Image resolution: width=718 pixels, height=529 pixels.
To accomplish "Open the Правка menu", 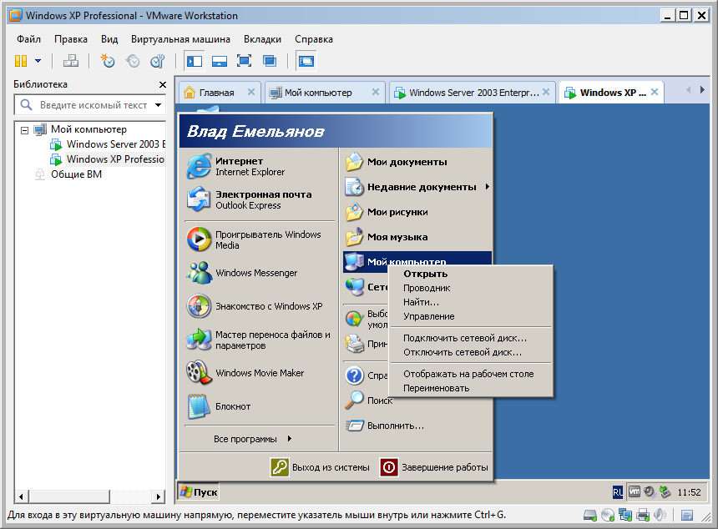I will [x=70, y=39].
